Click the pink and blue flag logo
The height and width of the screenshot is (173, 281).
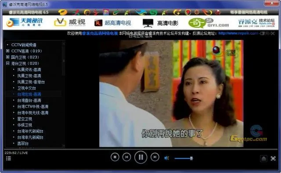[106, 12]
